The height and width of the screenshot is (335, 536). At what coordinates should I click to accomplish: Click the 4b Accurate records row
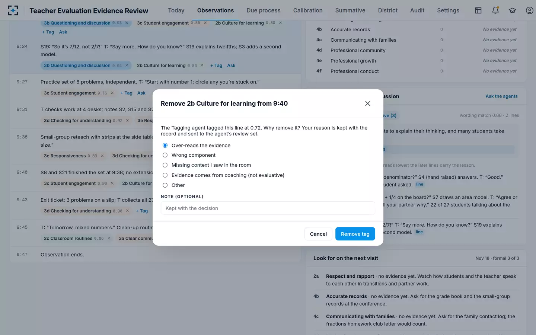pyautogui.click(x=416, y=29)
